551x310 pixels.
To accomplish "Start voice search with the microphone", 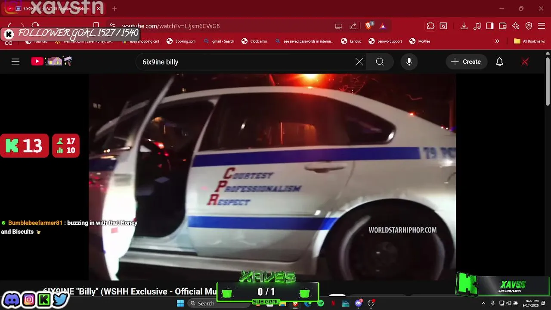I will pos(409,62).
